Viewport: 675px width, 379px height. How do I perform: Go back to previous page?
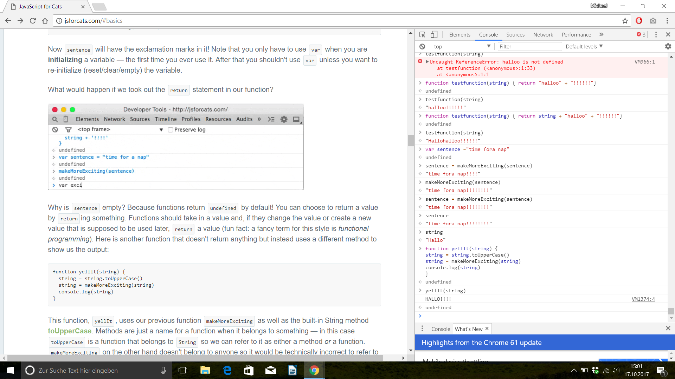pyautogui.click(x=8, y=21)
